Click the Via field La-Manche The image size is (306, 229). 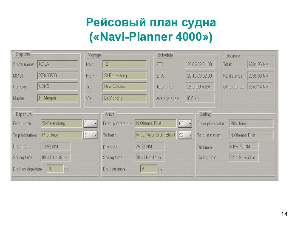tap(125, 98)
